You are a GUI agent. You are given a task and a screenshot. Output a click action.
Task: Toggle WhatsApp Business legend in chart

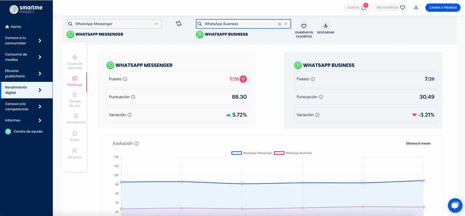293,153
